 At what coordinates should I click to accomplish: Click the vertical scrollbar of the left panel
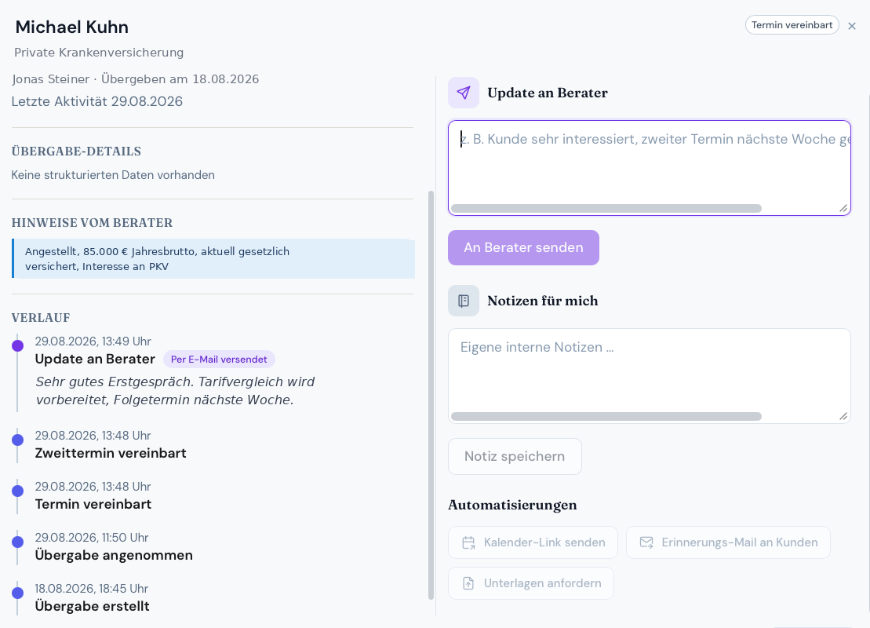(431, 395)
